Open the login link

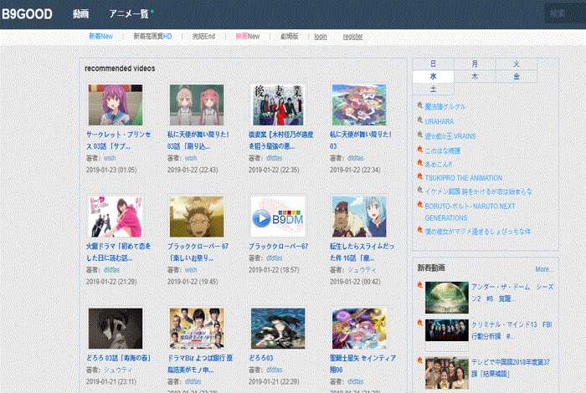pos(321,37)
